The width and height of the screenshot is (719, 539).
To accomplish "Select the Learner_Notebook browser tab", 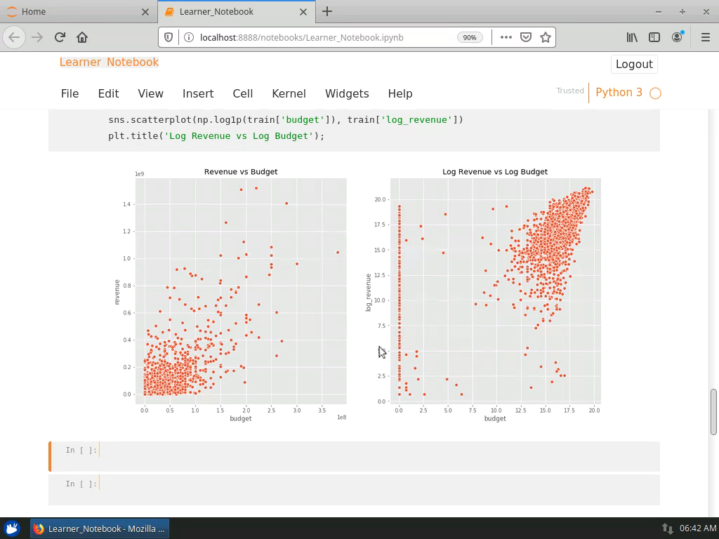I will click(x=237, y=11).
